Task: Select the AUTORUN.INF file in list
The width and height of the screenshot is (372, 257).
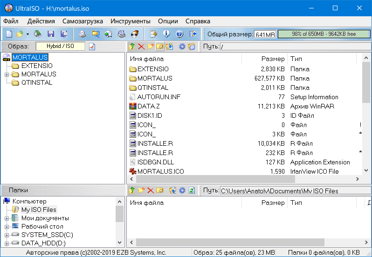Action: coord(158,97)
